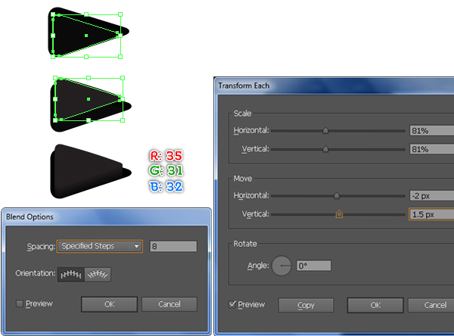
Task: Click the specified steps field showing 8
Action: (173, 246)
